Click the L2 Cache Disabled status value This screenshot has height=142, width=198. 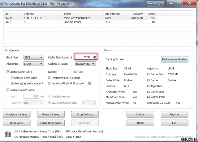(173, 80)
